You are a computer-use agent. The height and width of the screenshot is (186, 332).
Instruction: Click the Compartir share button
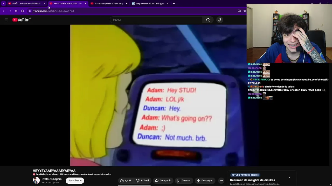(163, 181)
